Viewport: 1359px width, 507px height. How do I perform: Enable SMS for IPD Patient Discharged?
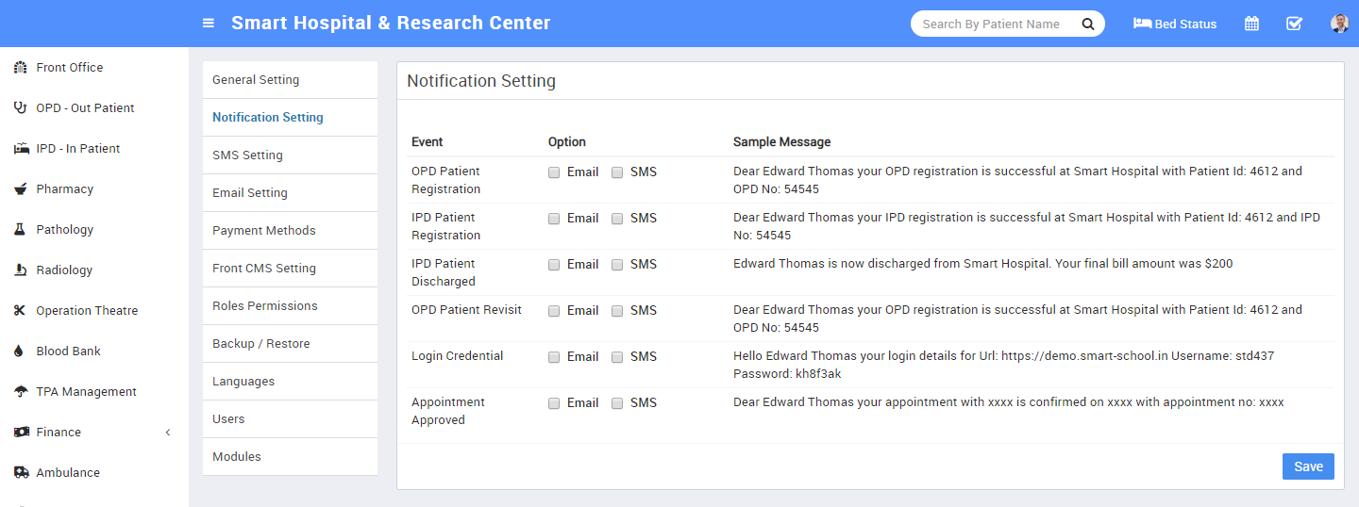pyautogui.click(x=617, y=265)
